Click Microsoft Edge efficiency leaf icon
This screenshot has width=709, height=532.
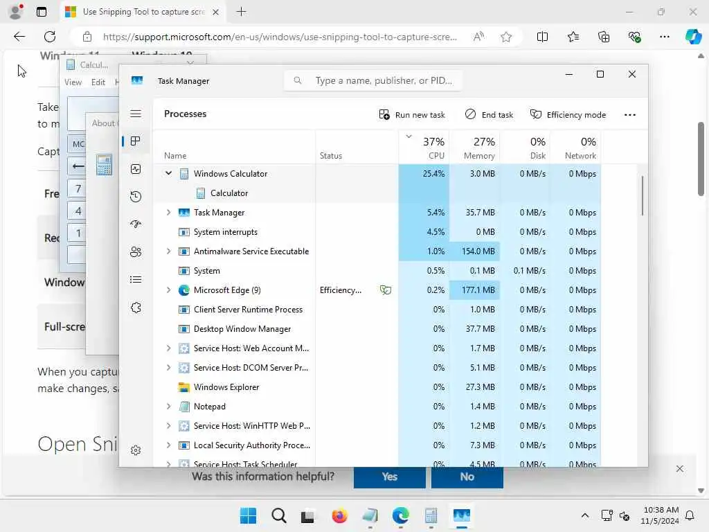386,290
